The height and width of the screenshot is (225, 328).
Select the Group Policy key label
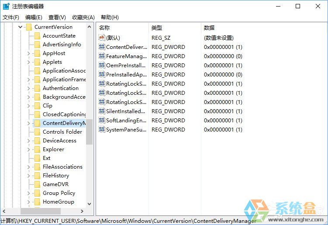coord(59,193)
